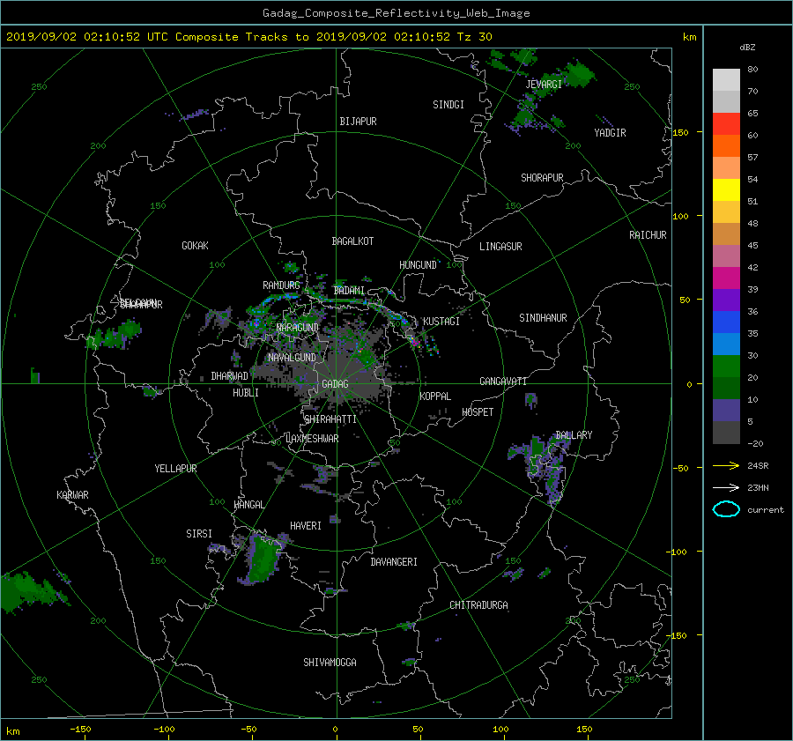This screenshot has height=741, width=793.
Task: Click the KARWAR label
Action: pyautogui.click(x=72, y=495)
